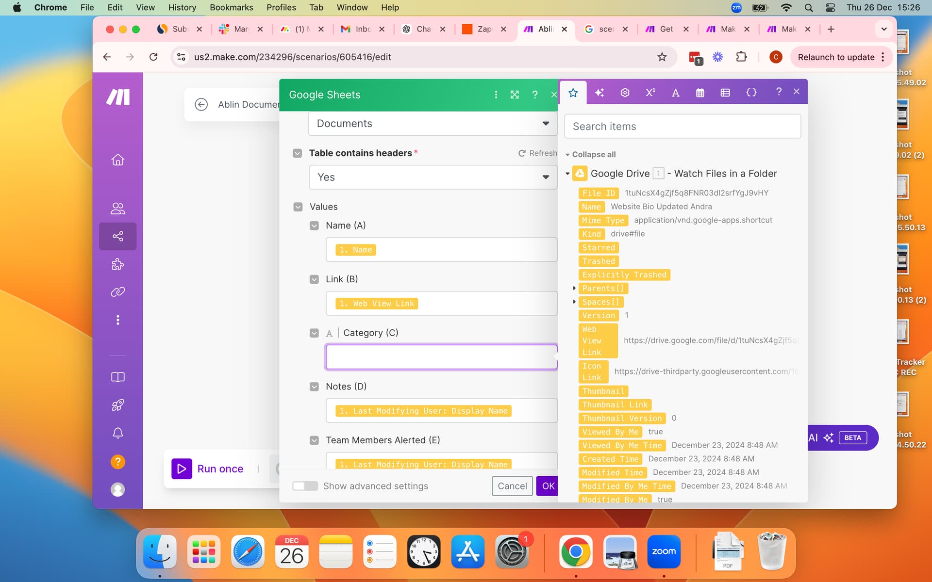Open Notifications bell in sidebar
932x582 pixels.
[117, 433]
